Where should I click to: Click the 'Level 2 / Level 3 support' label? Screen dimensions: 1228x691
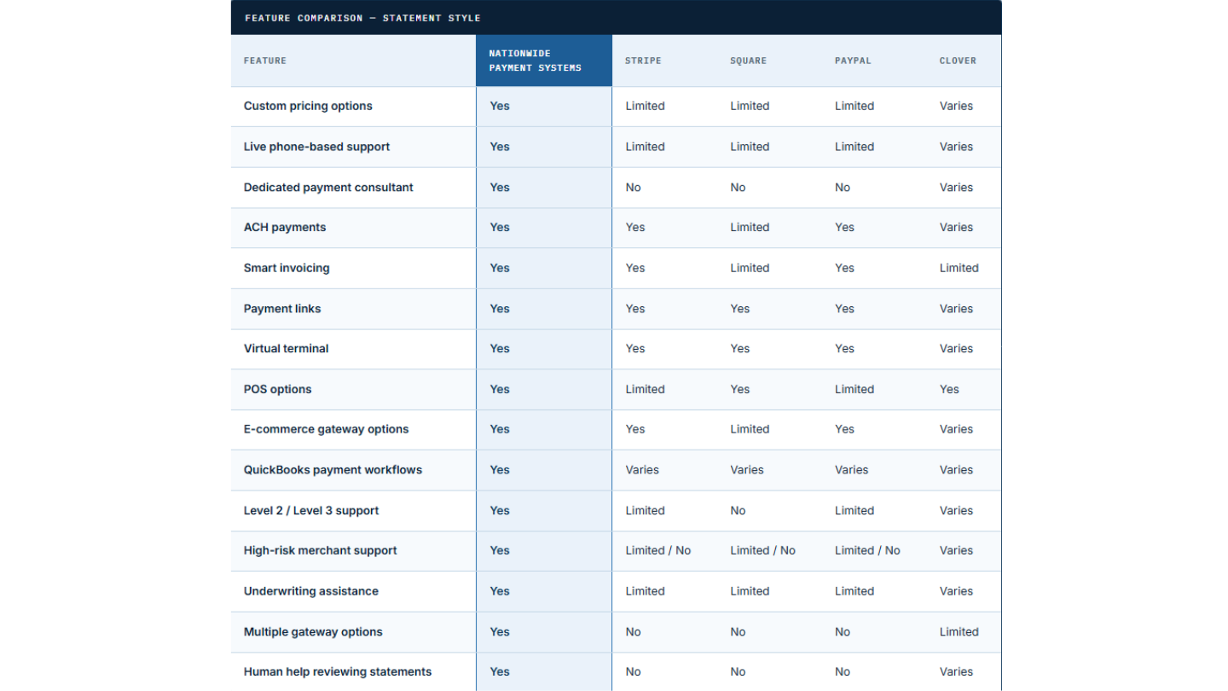(311, 511)
